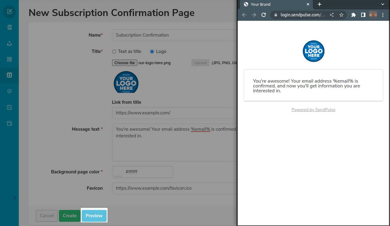This screenshot has height=226, width=390.
Task: Bookmark this page with the star icon
Action: [x=341, y=15]
